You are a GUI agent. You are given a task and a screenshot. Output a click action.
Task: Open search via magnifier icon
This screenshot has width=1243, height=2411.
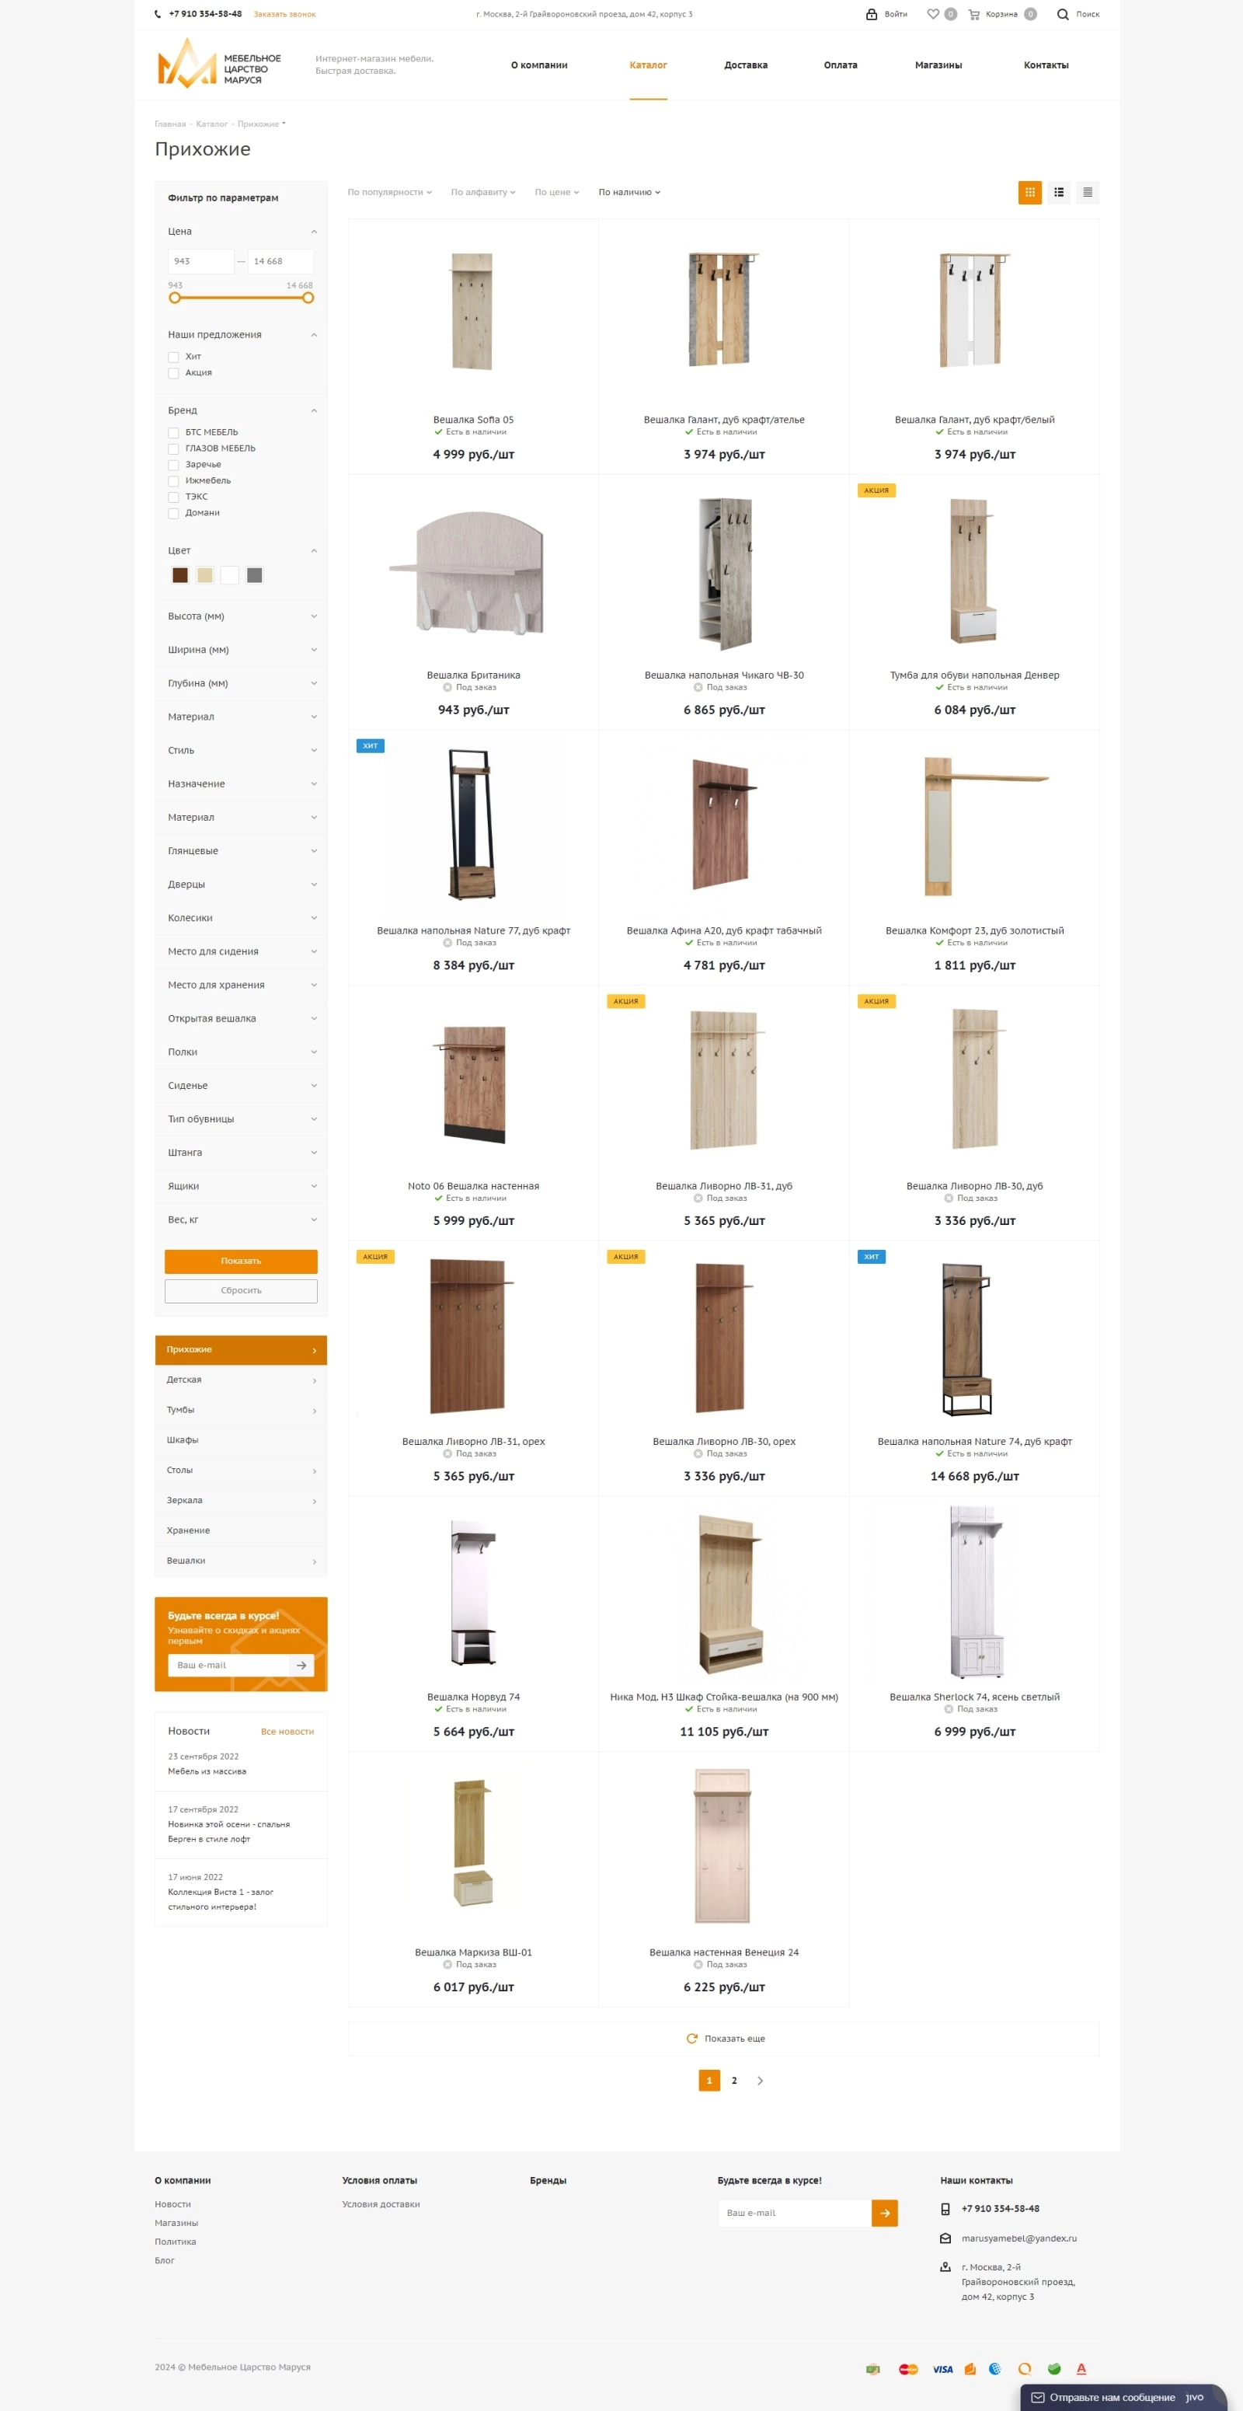[x=1063, y=14]
